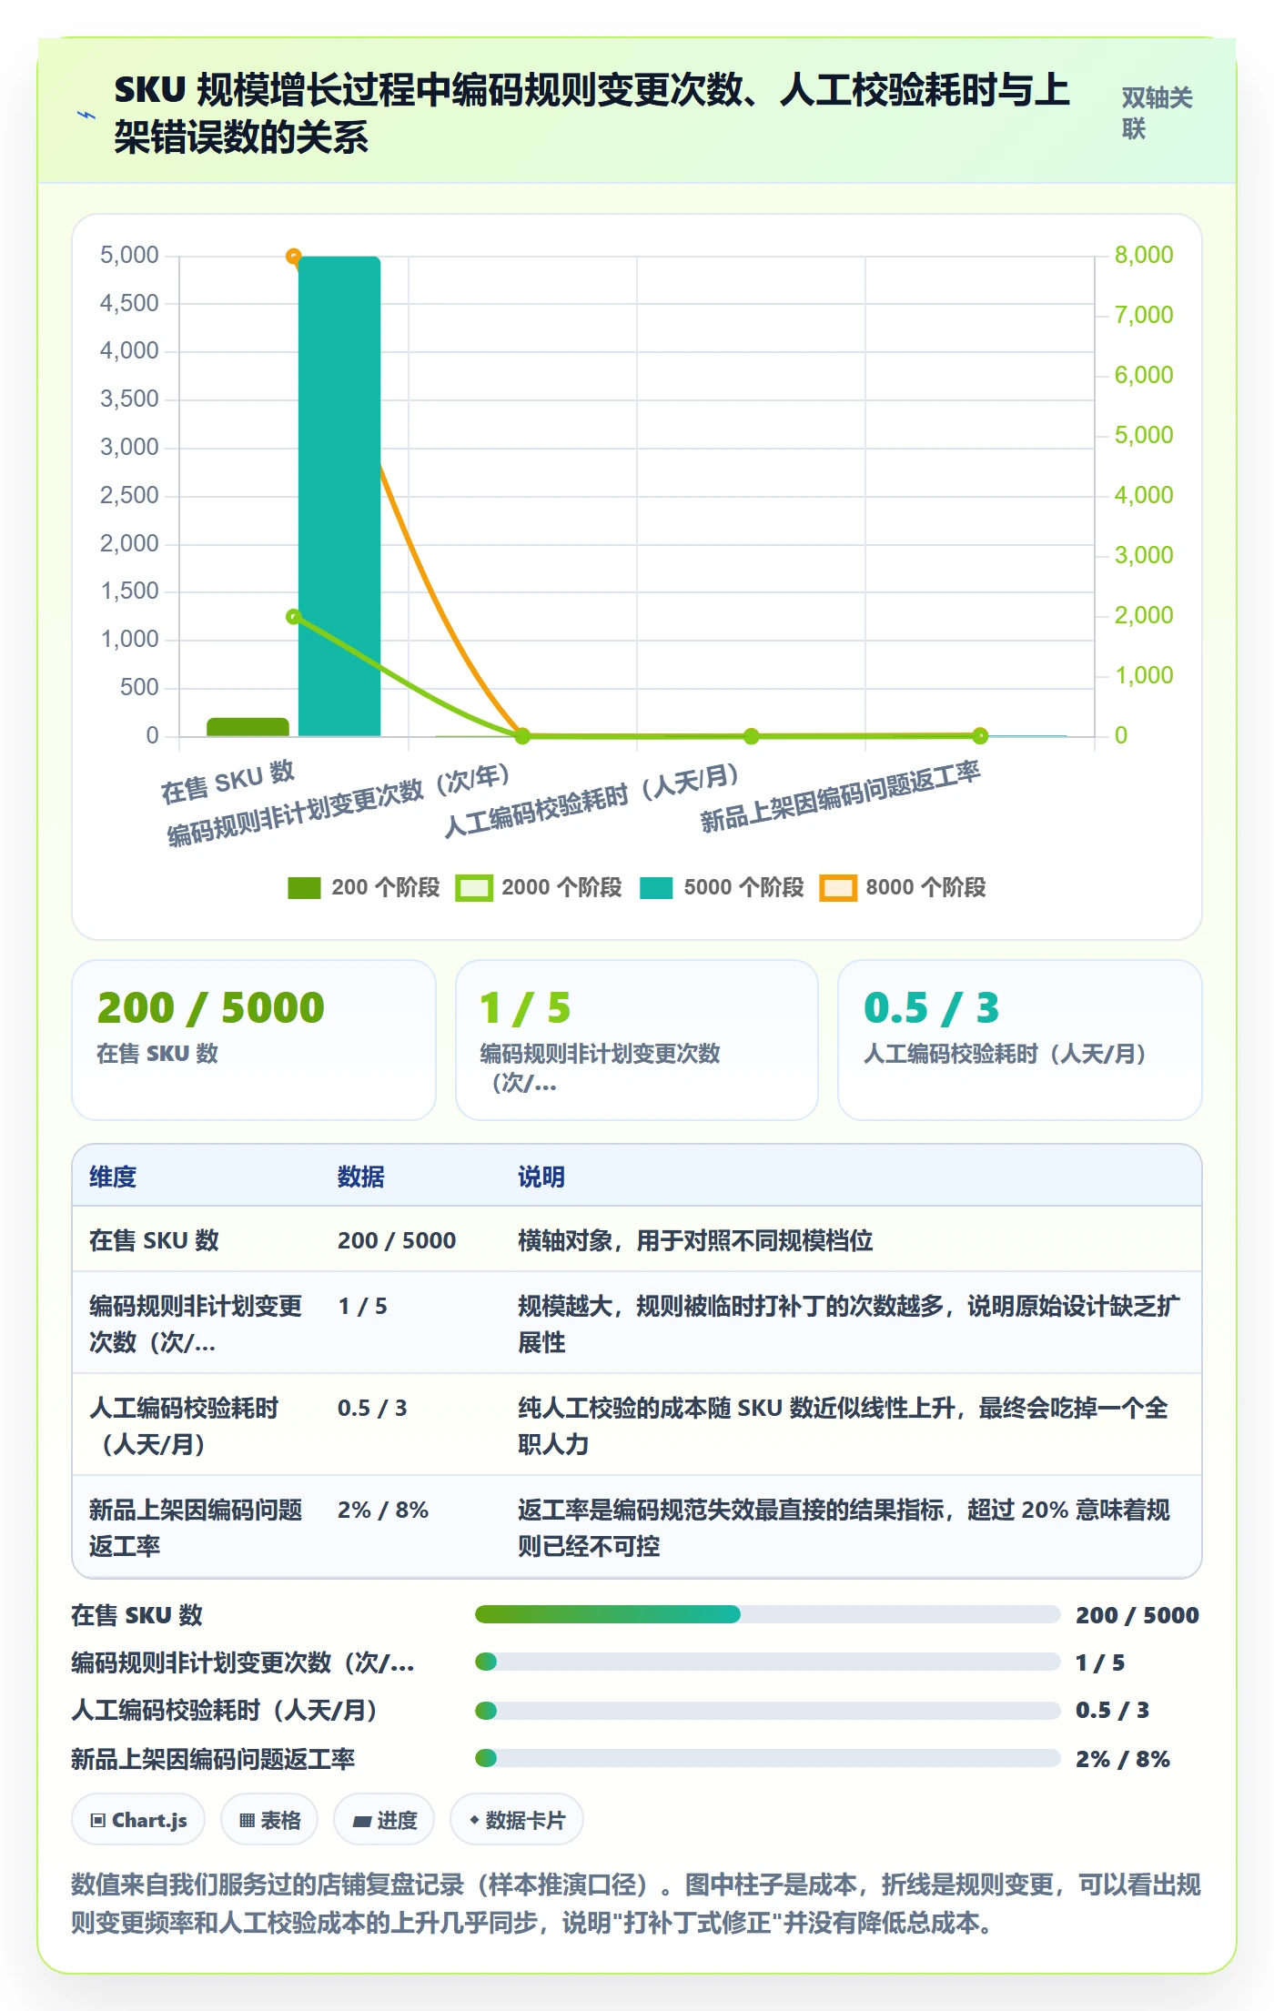1274x2011 pixels.
Task: Click the table description starting with 返工率是编码规范
Action: tap(844, 1528)
